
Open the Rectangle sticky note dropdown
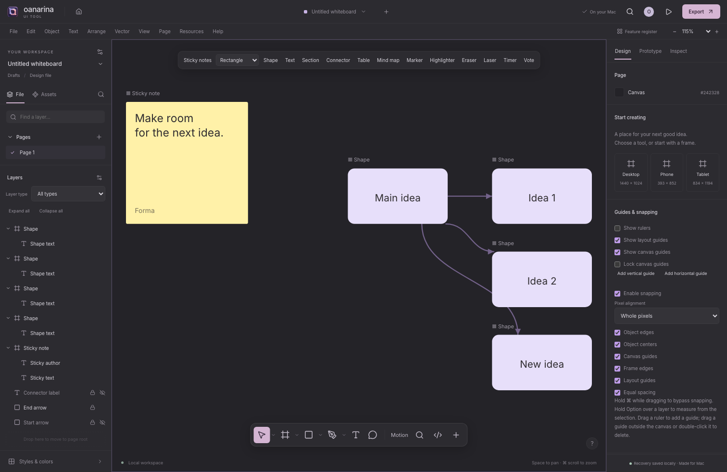(x=238, y=60)
